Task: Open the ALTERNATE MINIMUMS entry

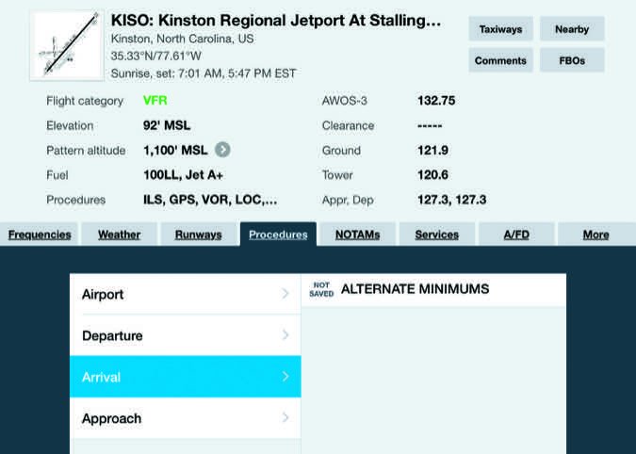Action: 415,289
